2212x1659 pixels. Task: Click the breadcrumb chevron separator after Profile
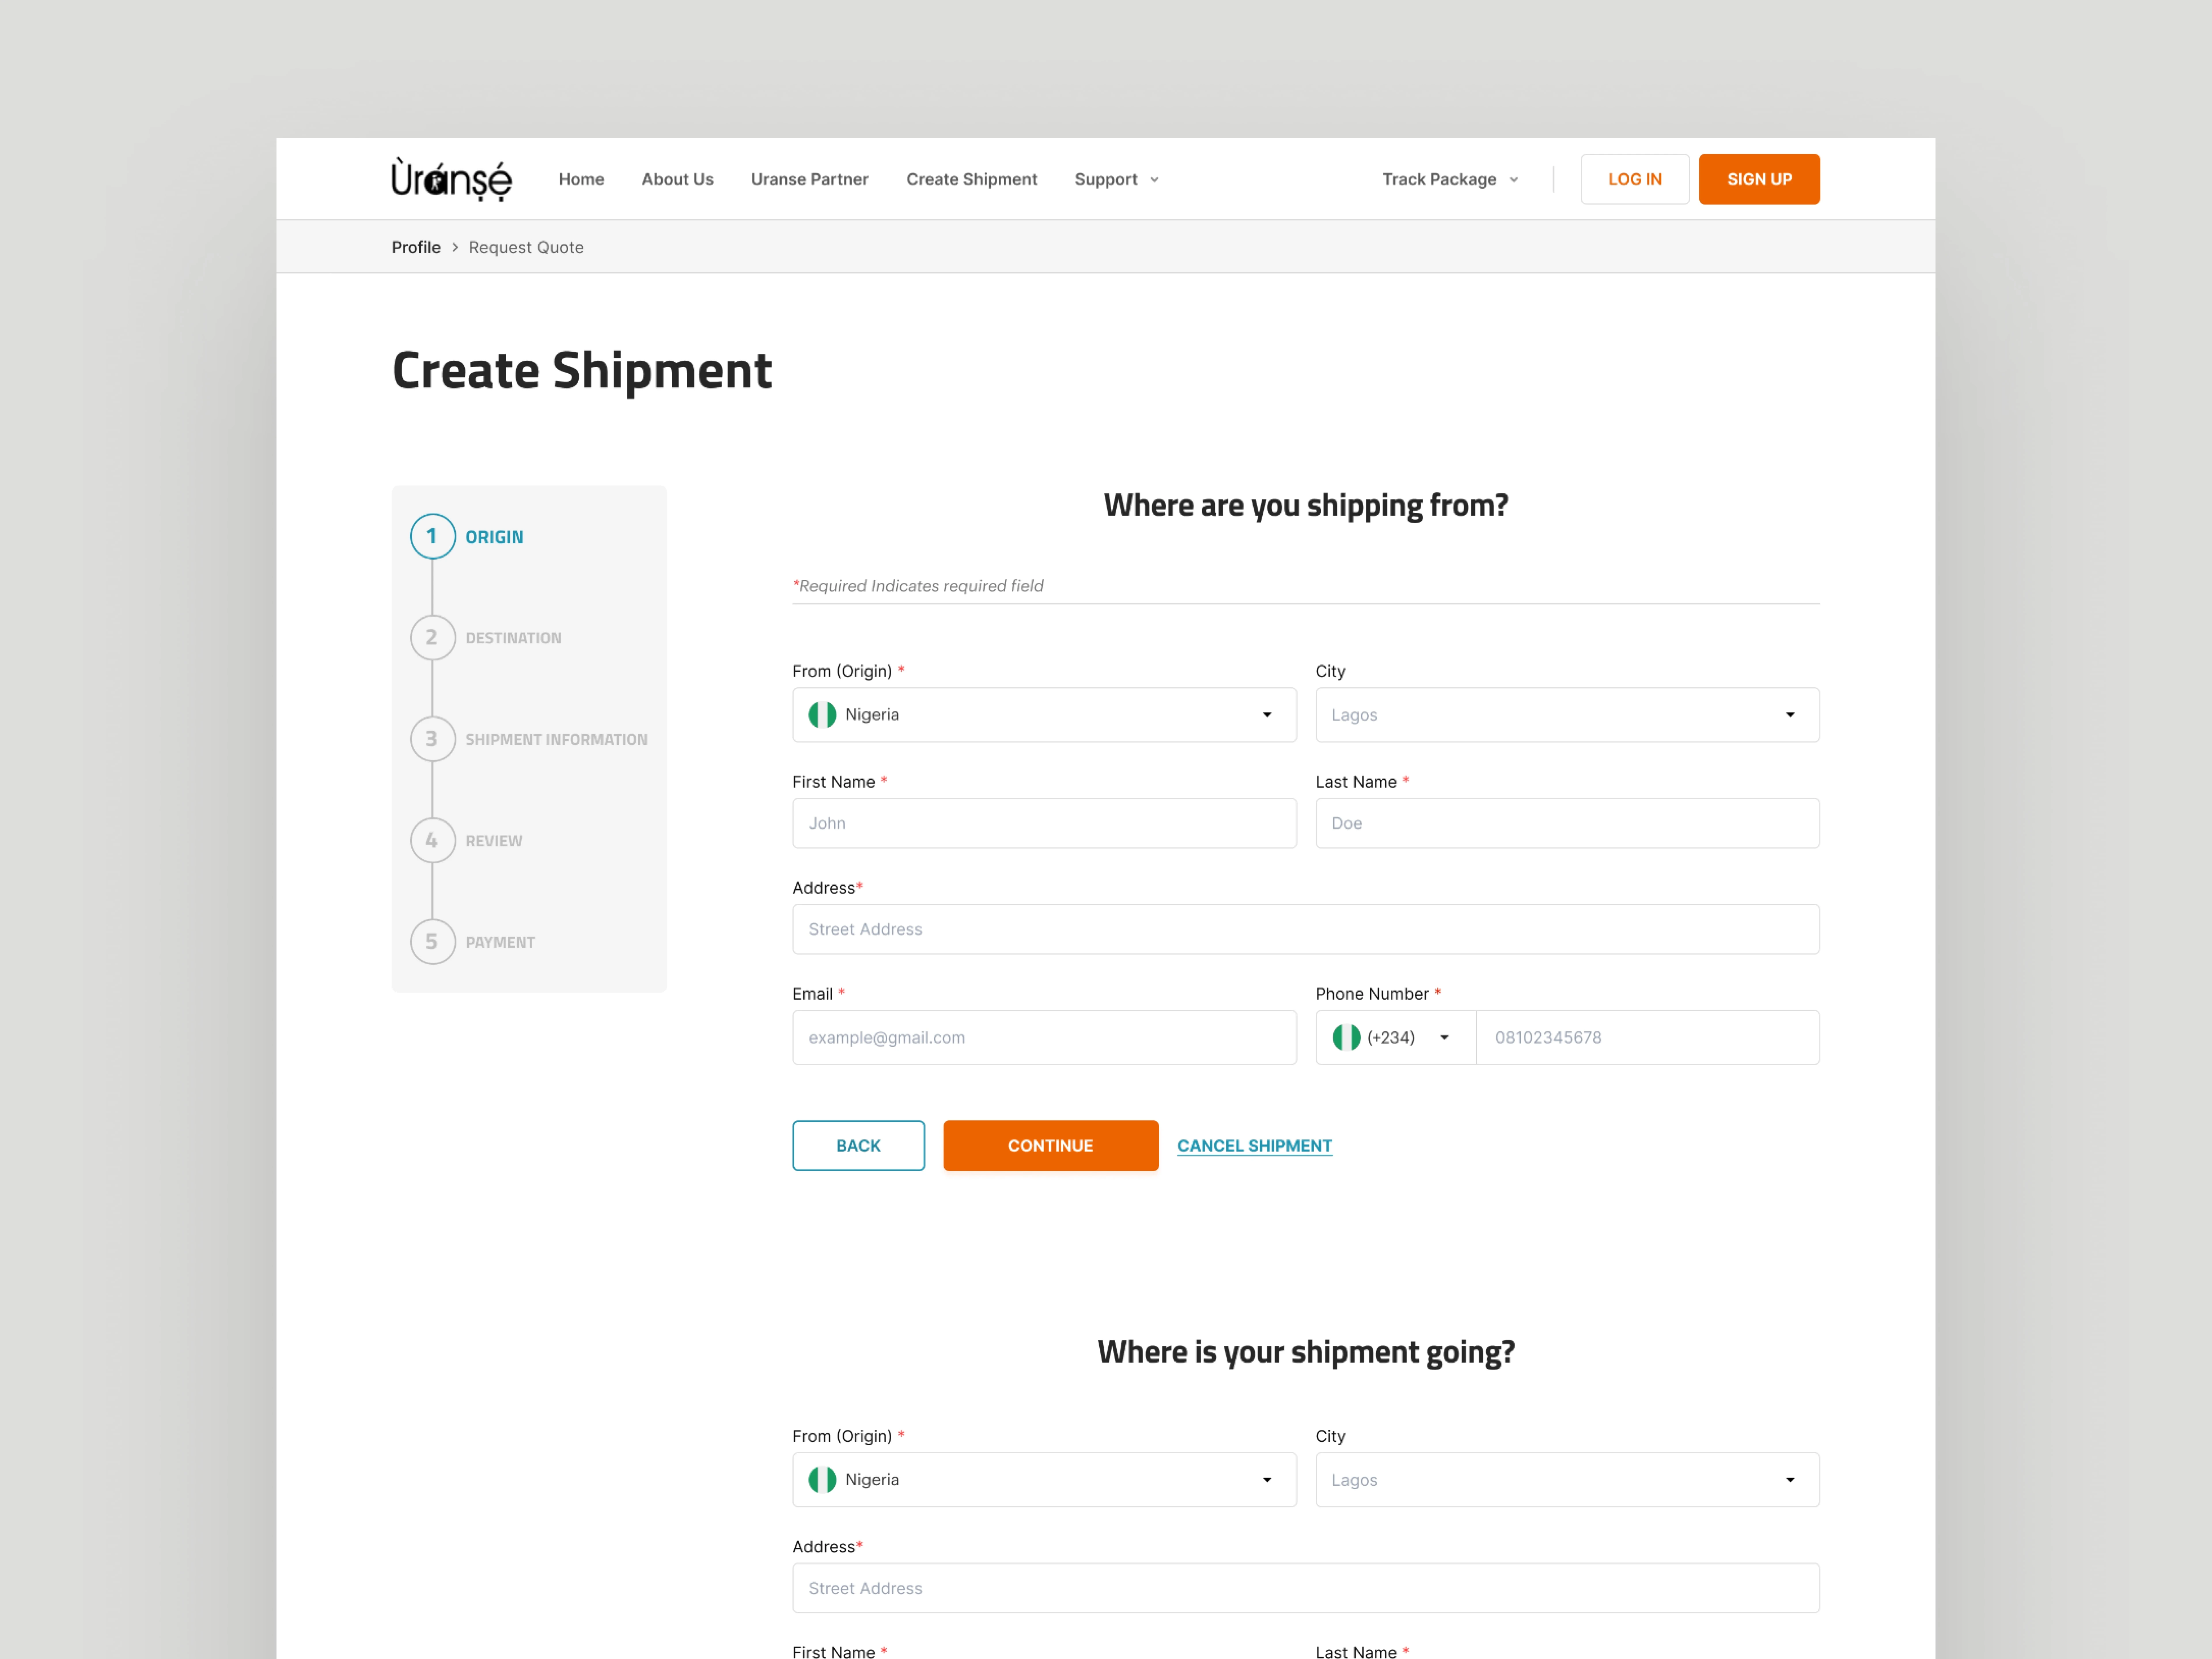[x=455, y=247]
